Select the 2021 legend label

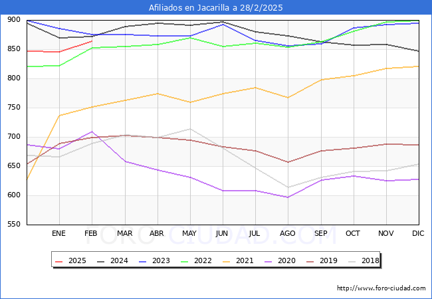click(x=245, y=260)
